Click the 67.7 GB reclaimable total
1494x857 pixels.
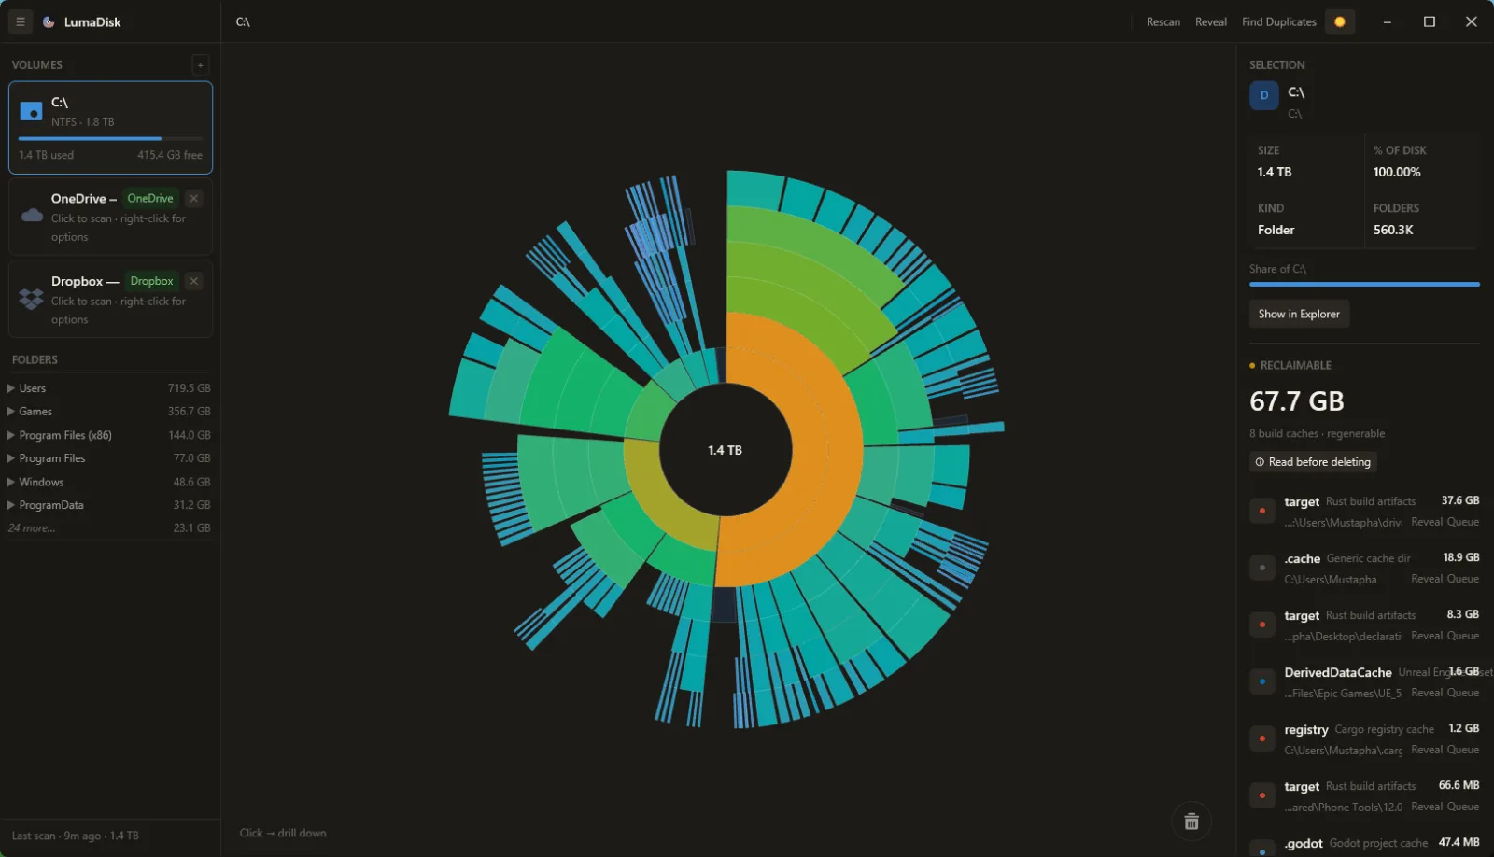click(1297, 401)
